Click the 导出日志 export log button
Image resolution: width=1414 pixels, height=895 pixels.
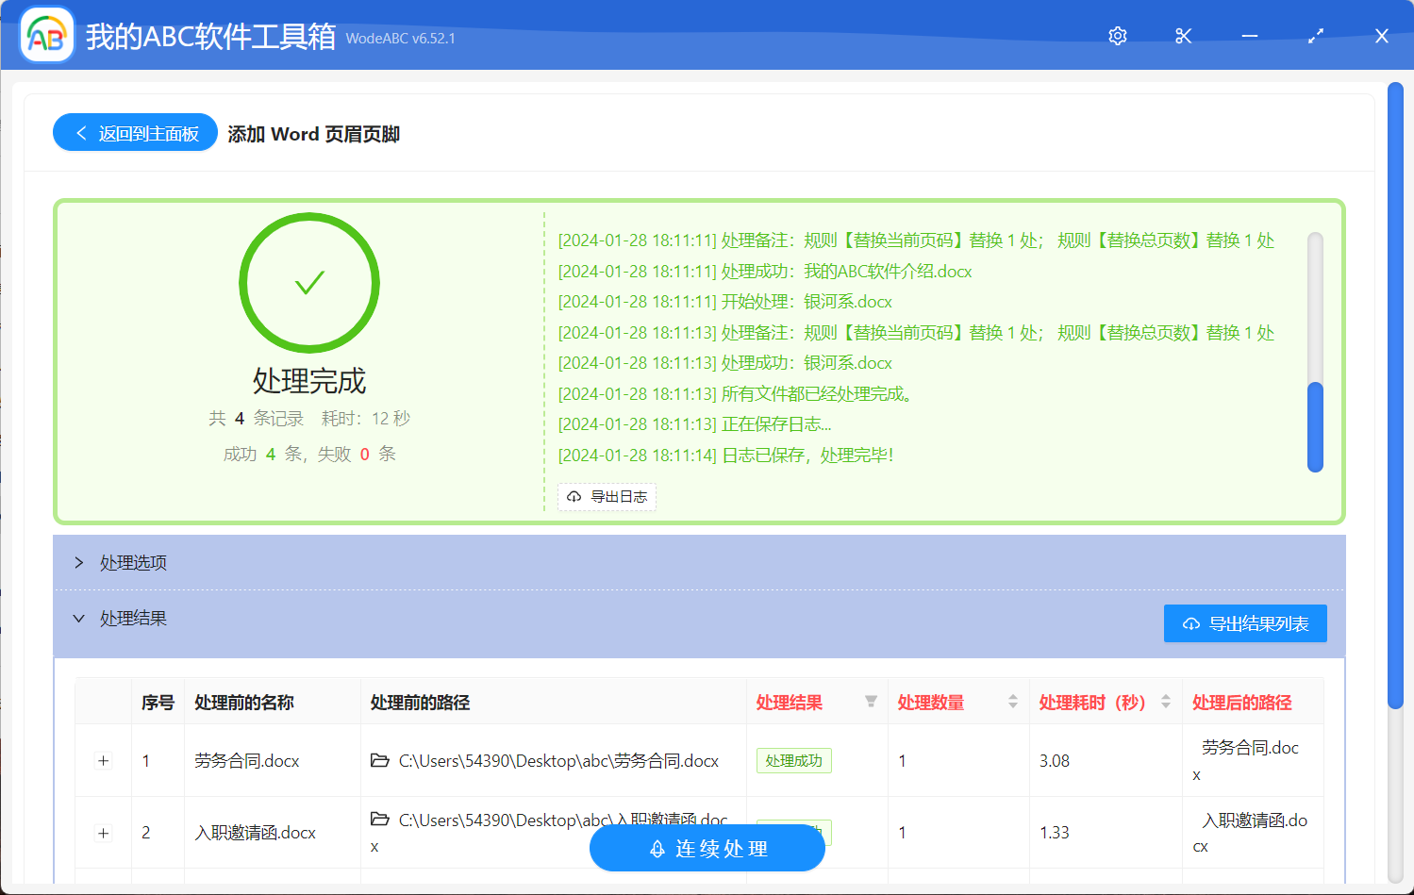607,496
